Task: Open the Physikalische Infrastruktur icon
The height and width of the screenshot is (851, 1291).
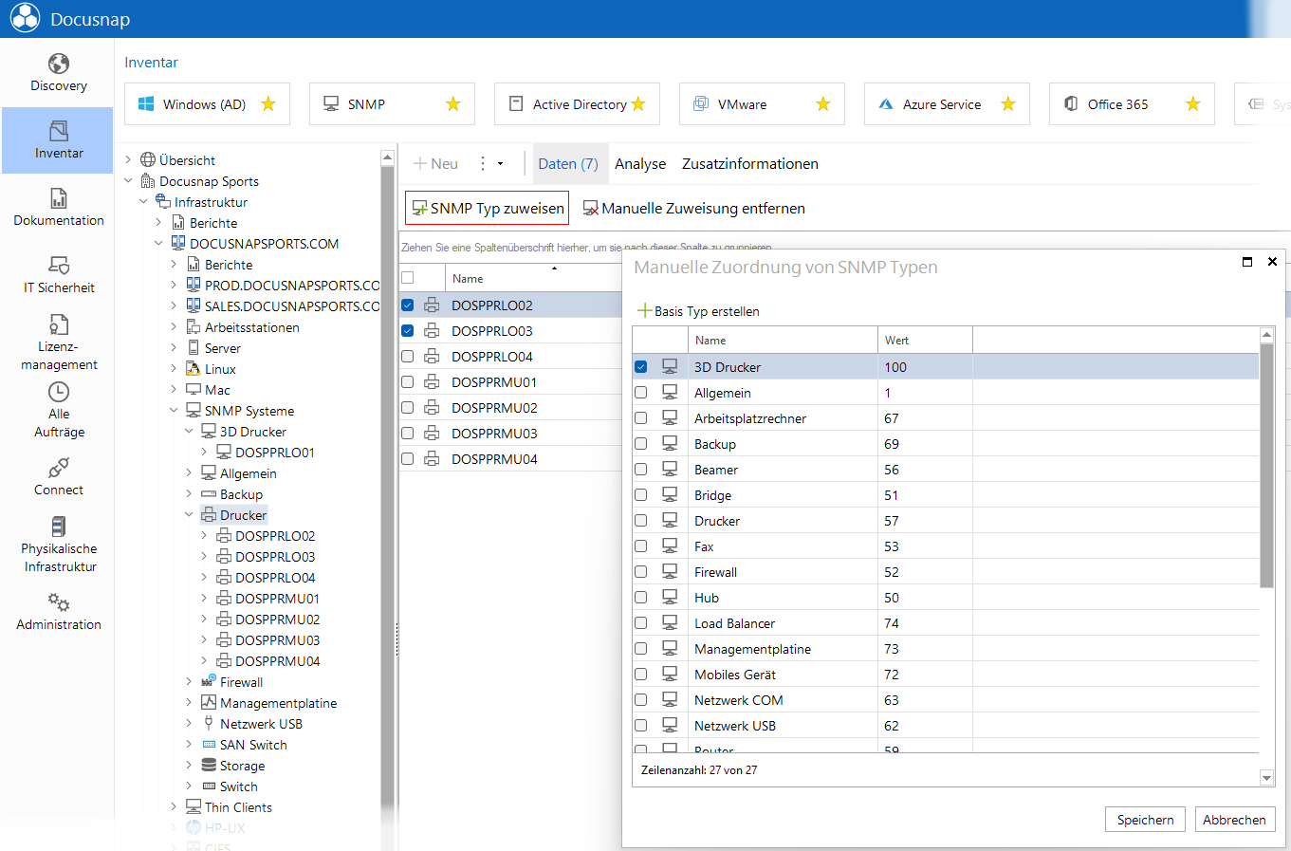Action: click(x=59, y=527)
